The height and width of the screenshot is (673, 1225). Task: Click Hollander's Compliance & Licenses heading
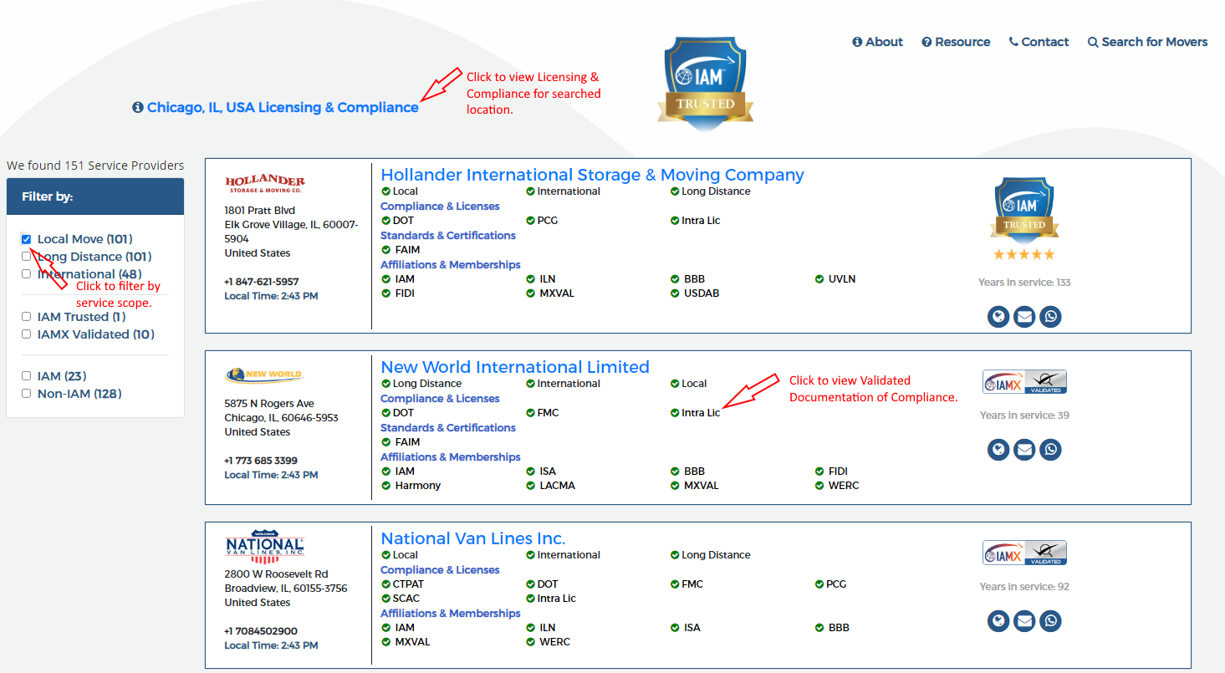[x=440, y=206]
